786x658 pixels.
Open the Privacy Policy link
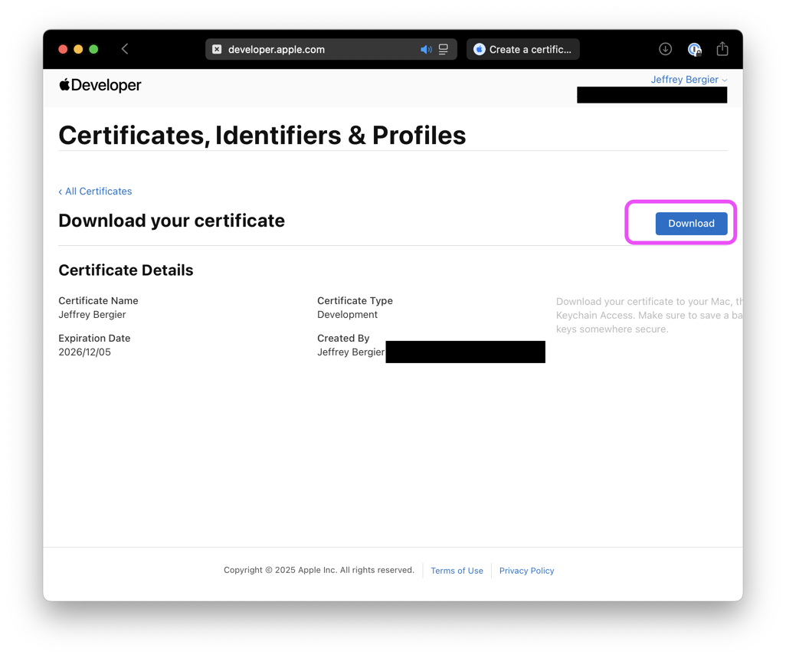(x=526, y=571)
